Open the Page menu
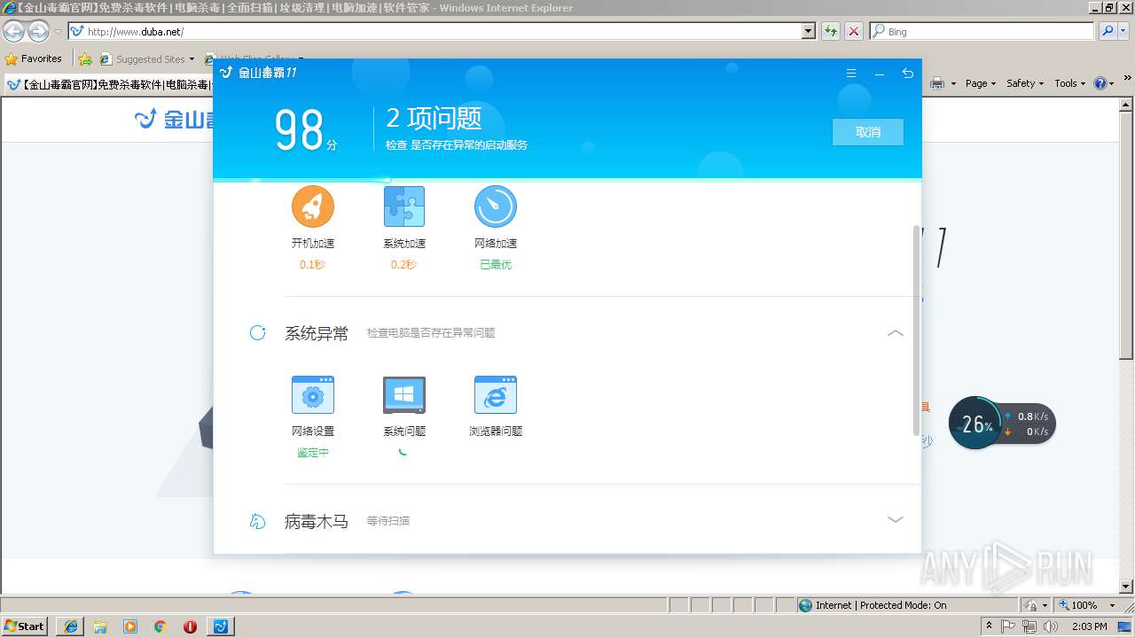1135x638 pixels. coord(981,83)
